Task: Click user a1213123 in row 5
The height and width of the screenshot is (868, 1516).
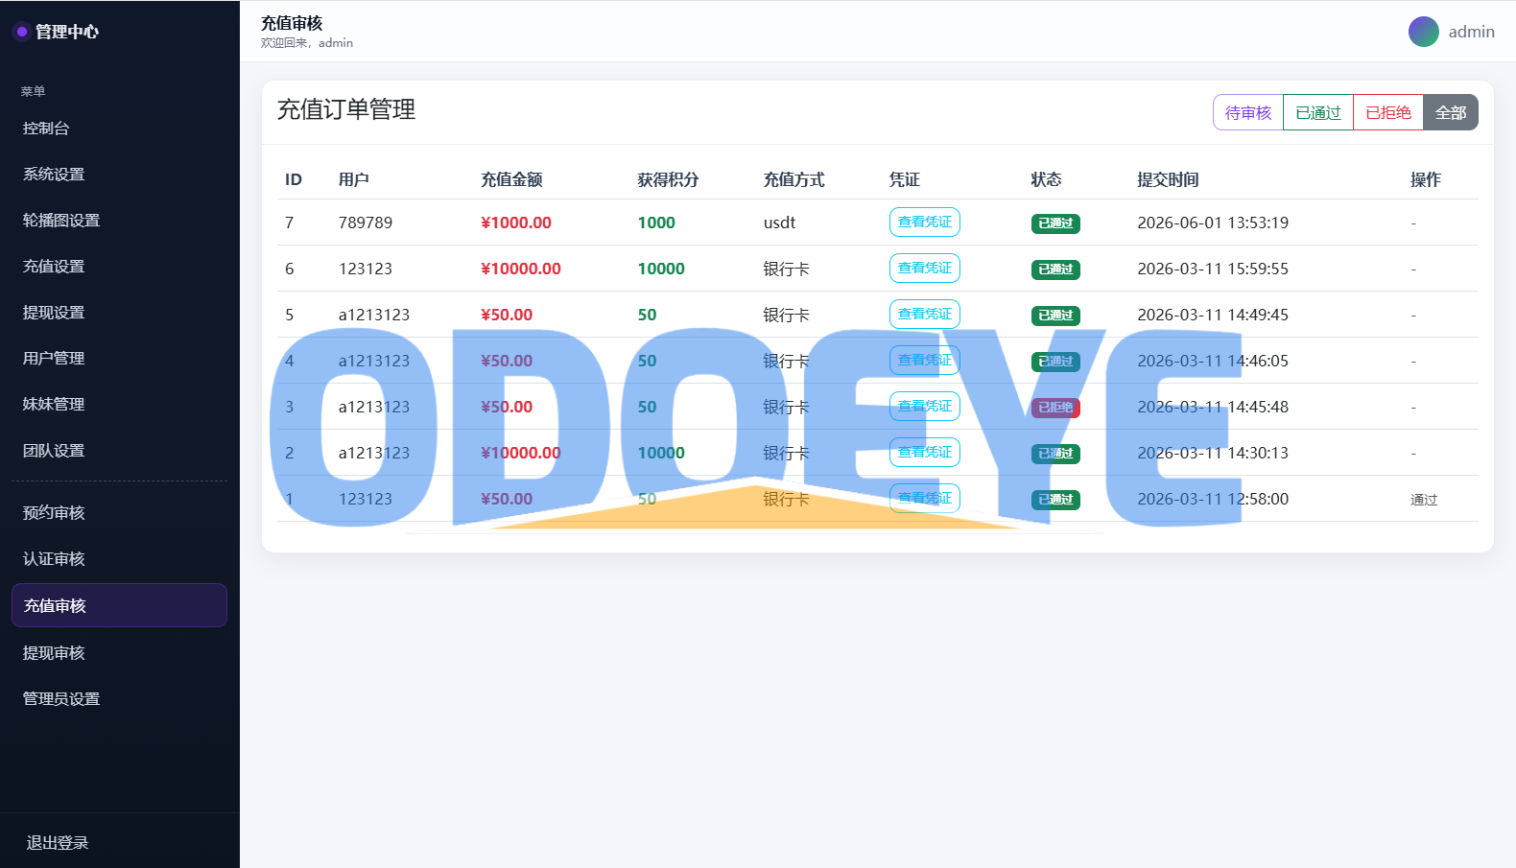Action: point(374,315)
